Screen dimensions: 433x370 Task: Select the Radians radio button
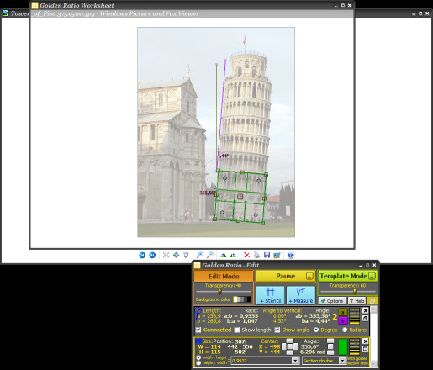pyautogui.click(x=345, y=330)
